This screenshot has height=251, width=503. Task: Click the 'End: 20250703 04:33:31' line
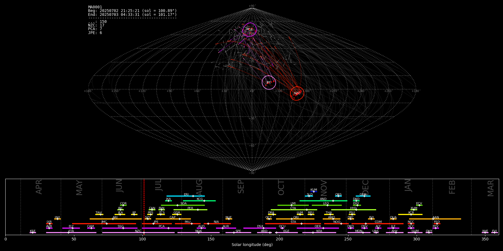(x=132, y=15)
